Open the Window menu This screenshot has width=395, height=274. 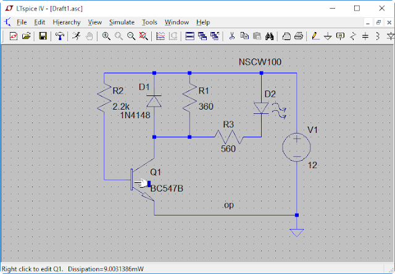(x=177, y=22)
